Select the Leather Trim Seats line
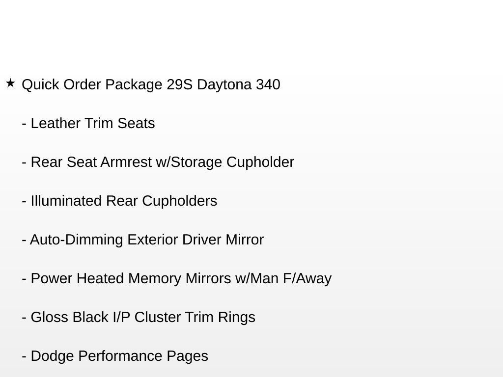The height and width of the screenshot is (377, 503). (88, 124)
